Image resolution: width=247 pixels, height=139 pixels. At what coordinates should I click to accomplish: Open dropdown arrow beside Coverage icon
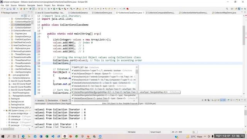pos(62,9)
